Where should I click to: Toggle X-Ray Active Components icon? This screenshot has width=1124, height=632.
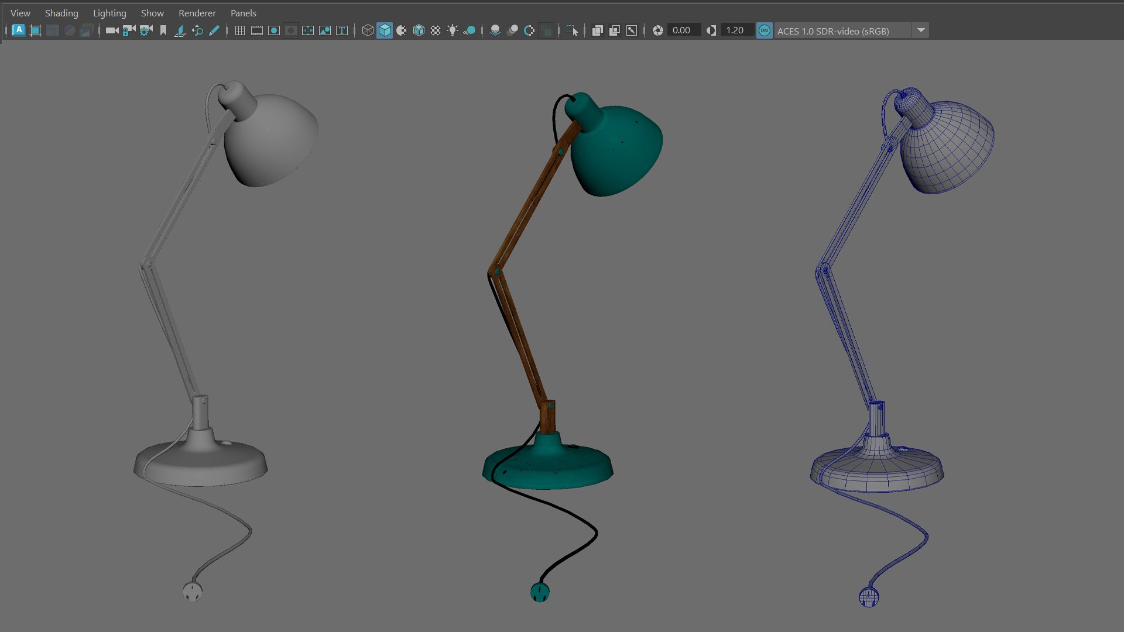(615, 30)
